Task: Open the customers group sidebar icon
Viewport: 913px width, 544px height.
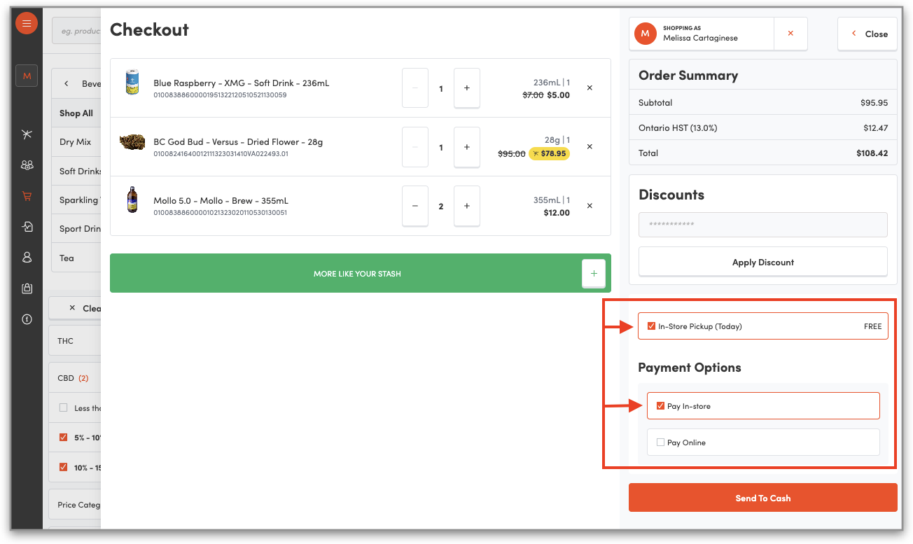Action: (x=27, y=165)
